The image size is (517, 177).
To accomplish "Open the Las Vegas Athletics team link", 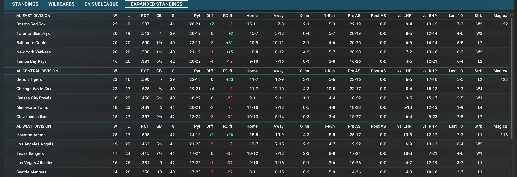I will pos(35,163).
